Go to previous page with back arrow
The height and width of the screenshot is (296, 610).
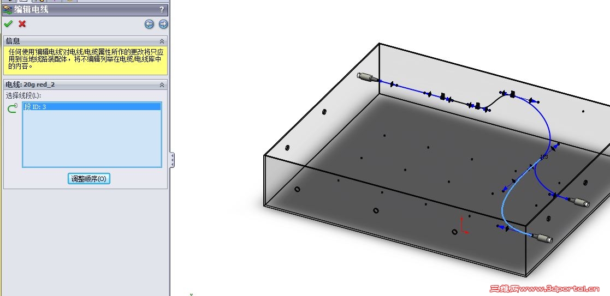coord(149,24)
